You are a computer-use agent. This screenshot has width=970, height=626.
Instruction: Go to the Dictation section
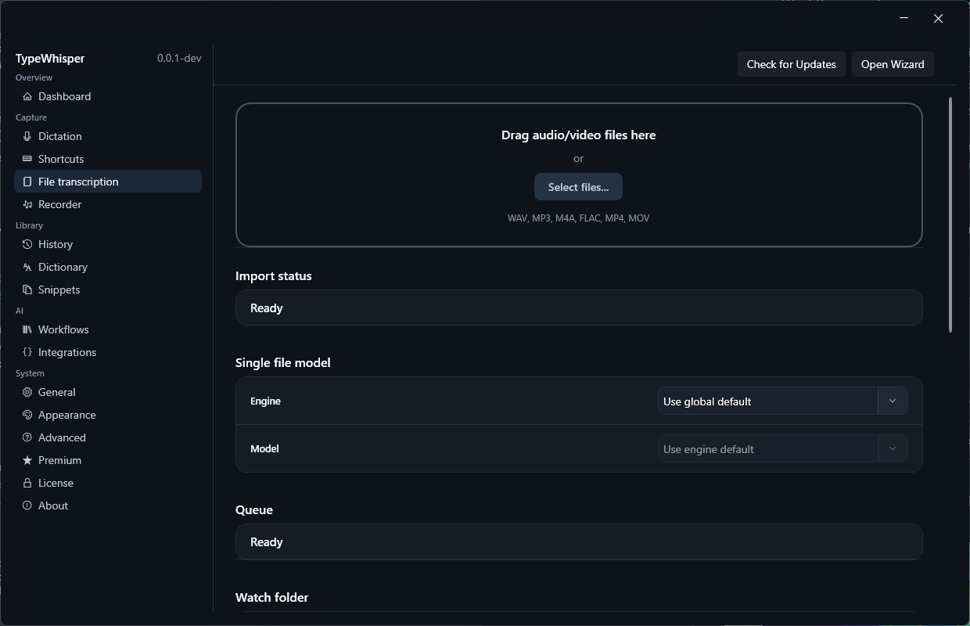click(108, 136)
